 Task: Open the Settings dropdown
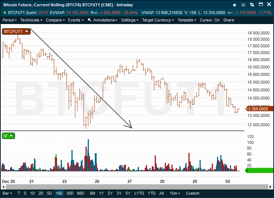130,20
